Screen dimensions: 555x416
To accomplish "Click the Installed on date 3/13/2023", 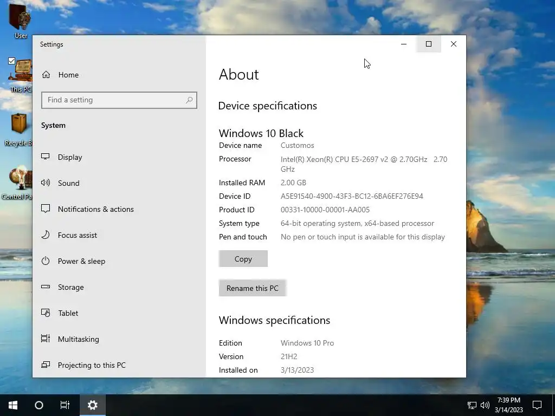I will [298, 370].
